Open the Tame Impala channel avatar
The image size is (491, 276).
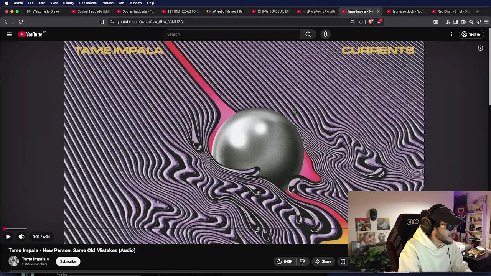14,261
